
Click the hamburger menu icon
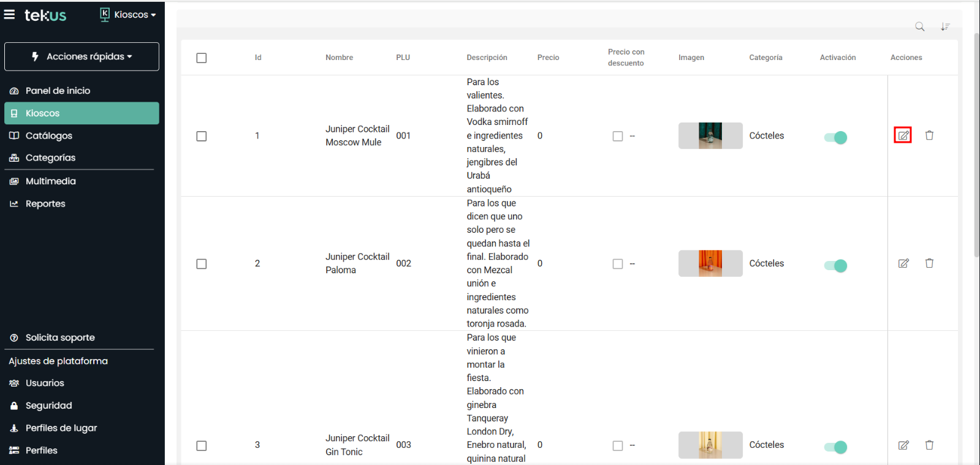pyautogui.click(x=9, y=14)
